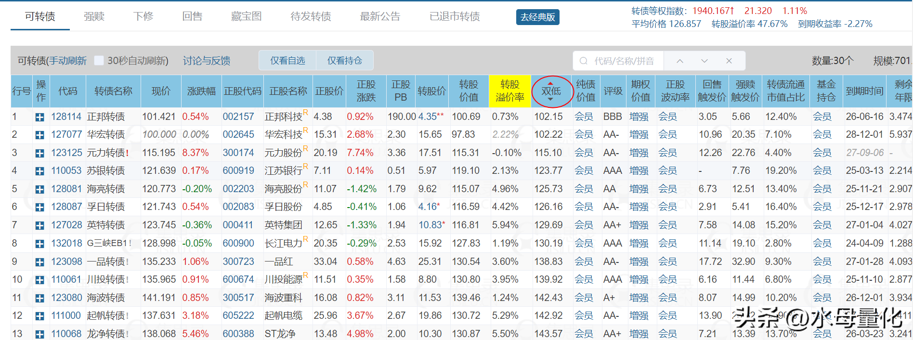
Task: Click the 去经典版 button
Action: point(538,17)
